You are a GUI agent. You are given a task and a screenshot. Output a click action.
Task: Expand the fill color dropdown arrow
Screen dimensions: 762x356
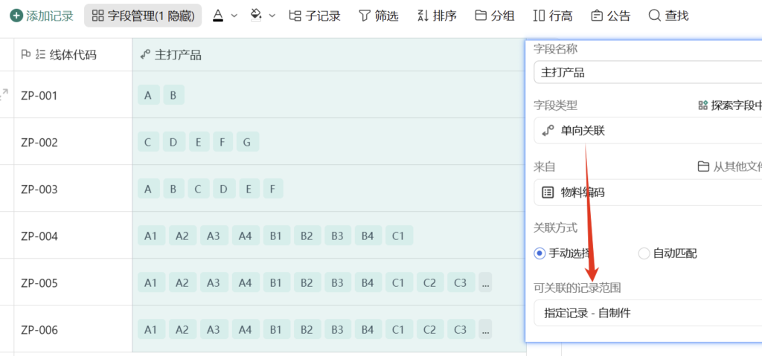pyautogui.click(x=272, y=16)
